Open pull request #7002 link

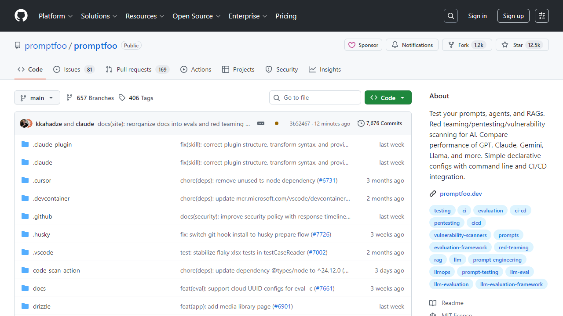point(318,252)
